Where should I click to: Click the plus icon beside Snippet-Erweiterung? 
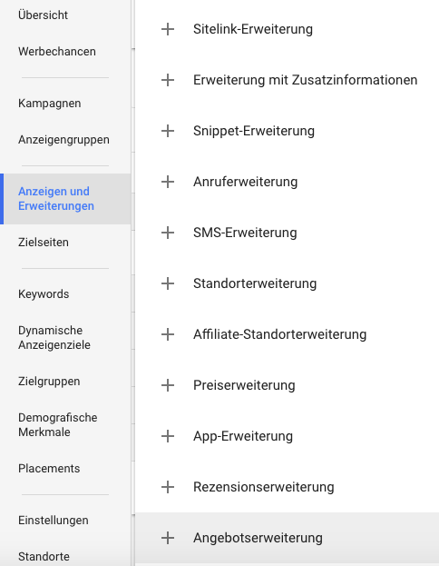tap(168, 131)
